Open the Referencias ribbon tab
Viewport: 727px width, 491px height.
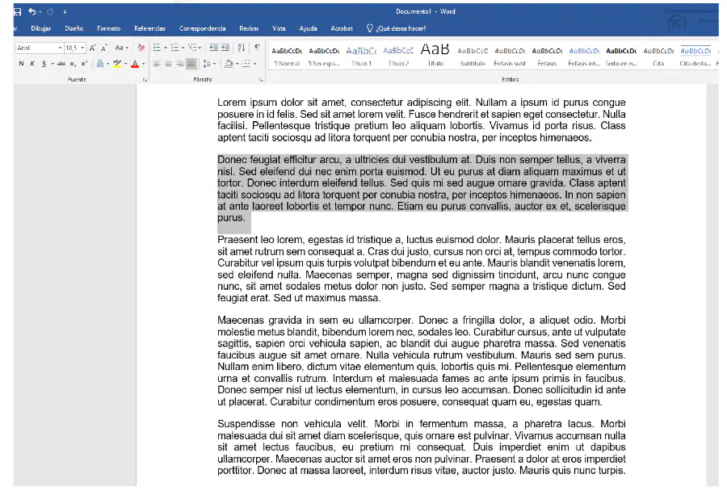point(149,28)
